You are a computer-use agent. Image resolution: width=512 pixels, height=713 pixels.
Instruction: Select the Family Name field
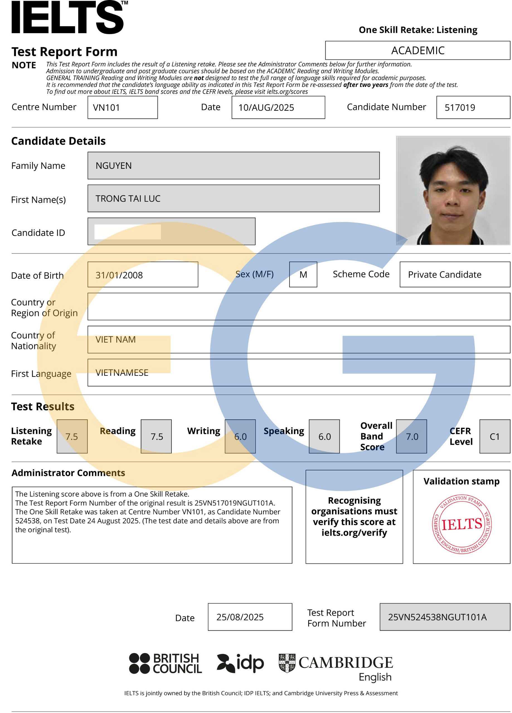point(233,166)
